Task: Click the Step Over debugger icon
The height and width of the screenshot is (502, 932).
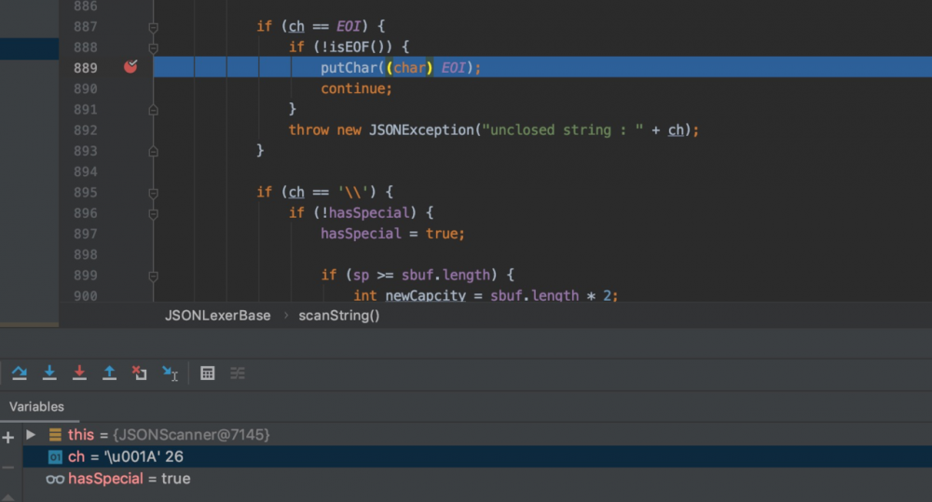Action: (19, 373)
